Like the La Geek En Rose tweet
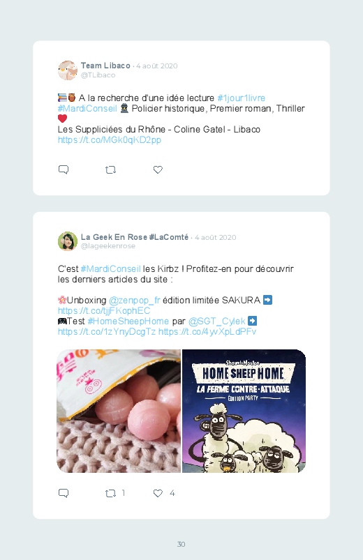363x560 pixels. [x=158, y=494]
